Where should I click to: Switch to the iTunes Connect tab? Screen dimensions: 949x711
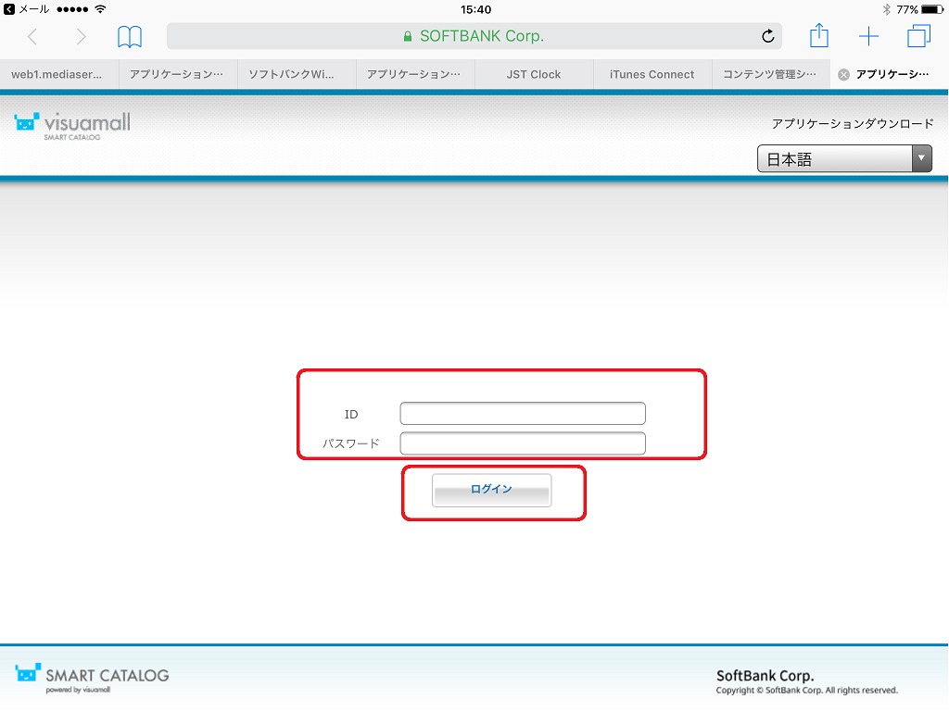tap(652, 75)
